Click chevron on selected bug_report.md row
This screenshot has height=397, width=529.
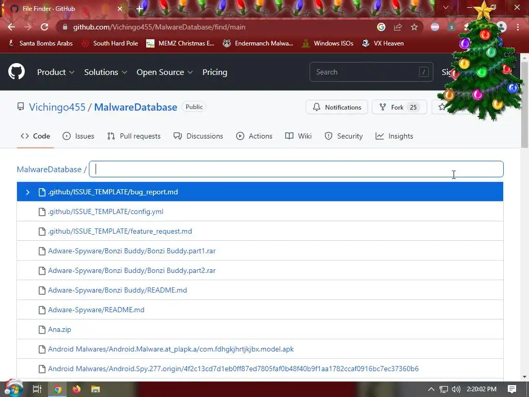coord(28,192)
